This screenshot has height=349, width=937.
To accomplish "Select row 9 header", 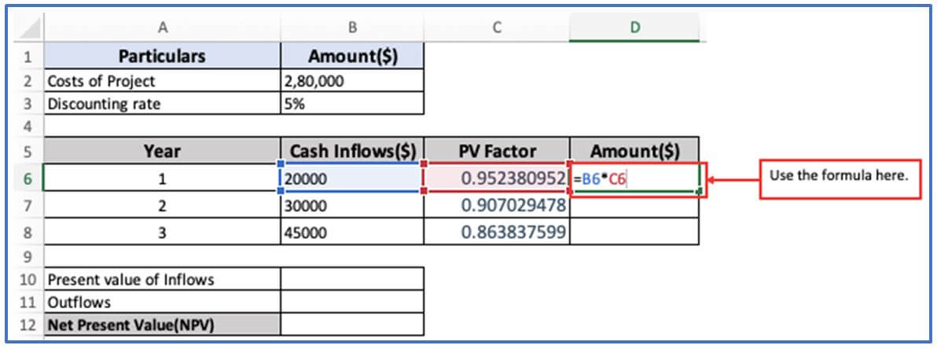I will pos(28,256).
